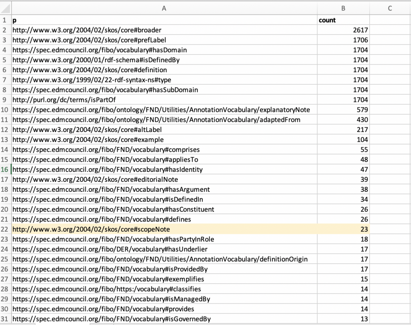Viewport: 411px width, 325px height.
Task: Select row 22 header
Action: point(6,230)
